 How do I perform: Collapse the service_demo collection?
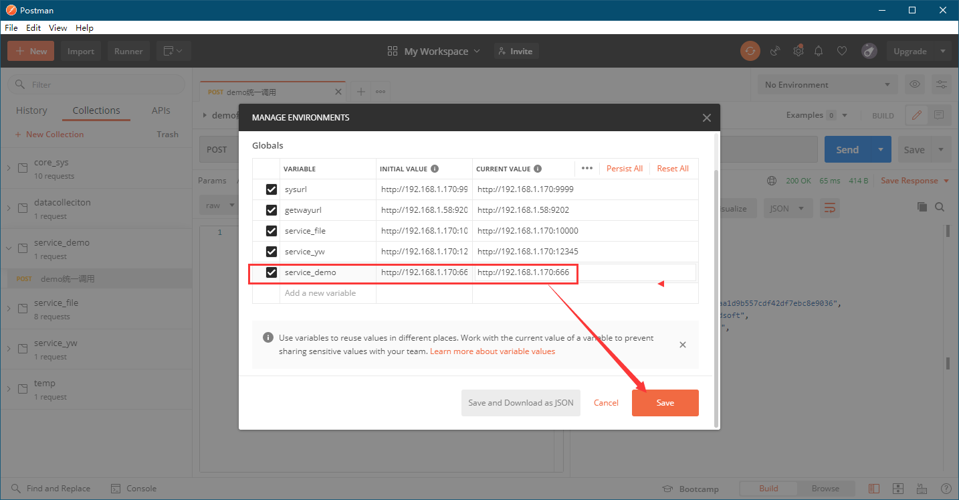[9, 248]
